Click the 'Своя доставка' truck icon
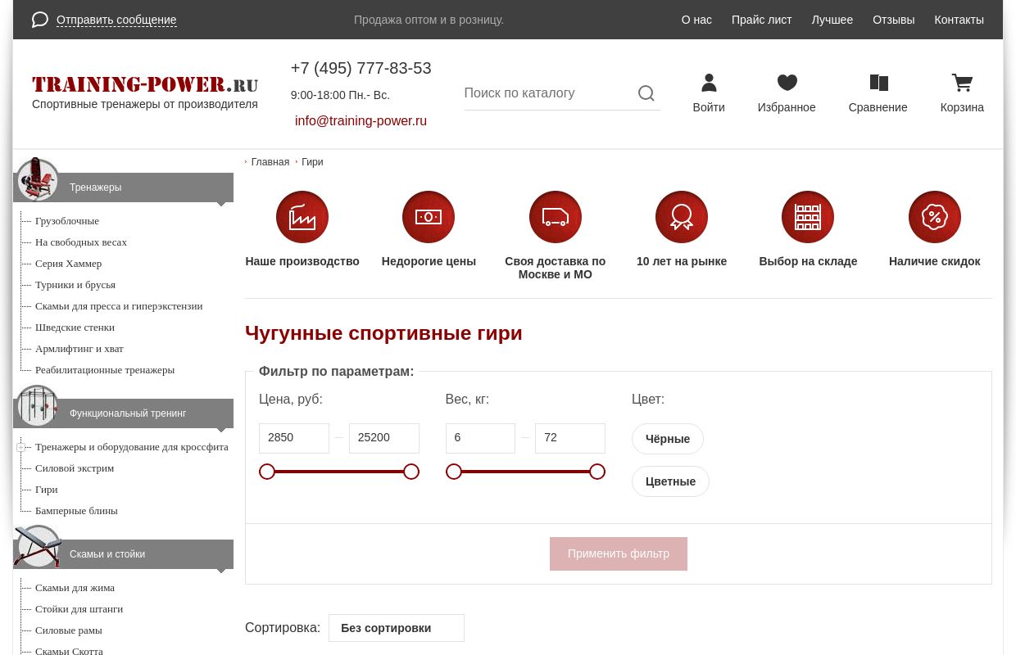 pos(555,217)
